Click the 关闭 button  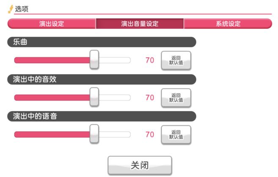coord(140,165)
